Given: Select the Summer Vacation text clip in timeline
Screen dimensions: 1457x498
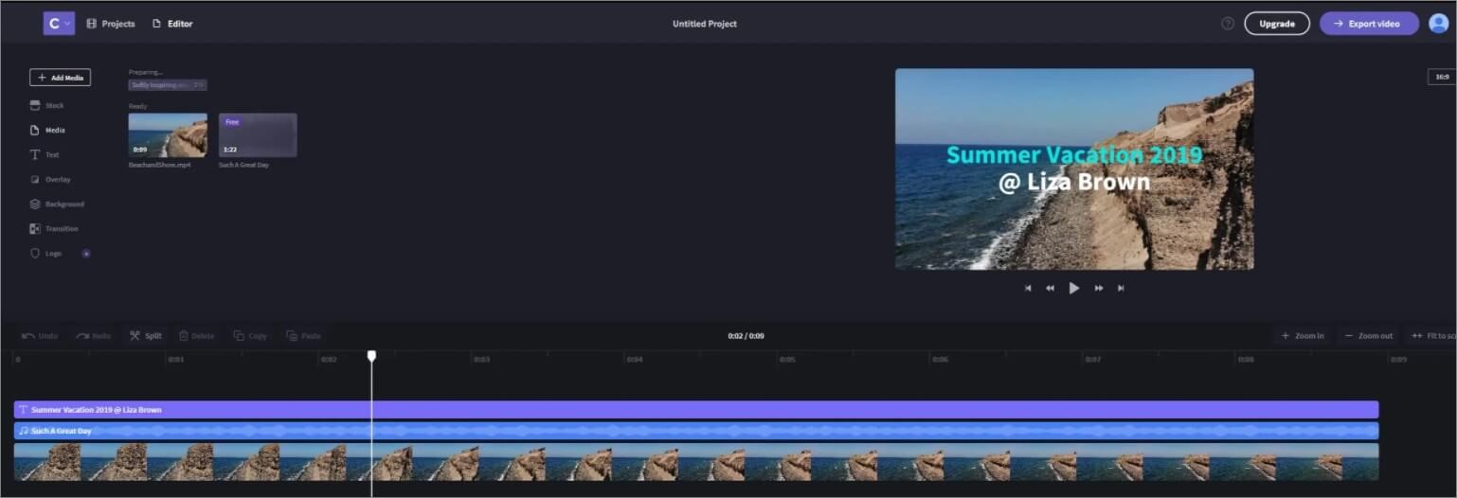Looking at the screenshot, I should pyautogui.click(x=695, y=410).
